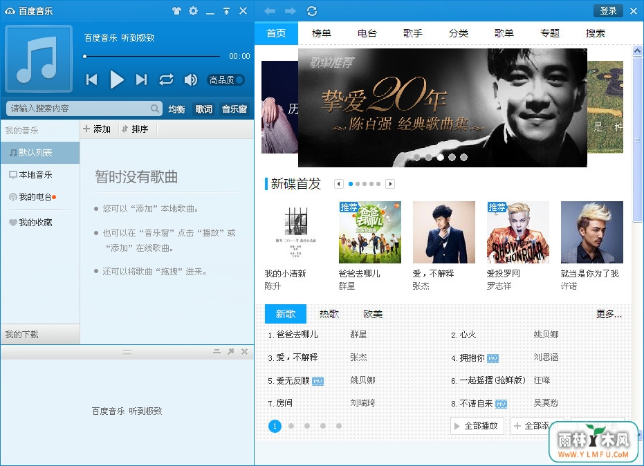Image resolution: width=644 pixels, height=466 pixels.
Task: Open the 专题 topics tab
Action: (550, 33)
